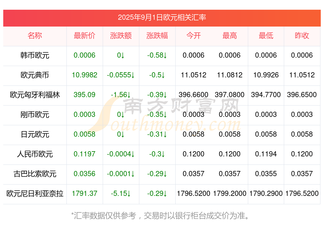This screenshot has width=324, height=226.
Task: Click the latest price 1791.37
Action: pyautogui.click(x=85, y=194)
